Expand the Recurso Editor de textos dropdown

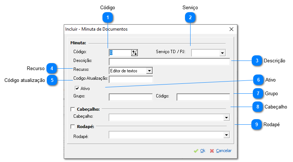point(149,70)
